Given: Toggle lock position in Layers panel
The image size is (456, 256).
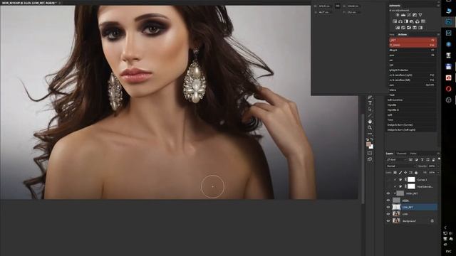Looking at the screenshot, I should (405, 172).
